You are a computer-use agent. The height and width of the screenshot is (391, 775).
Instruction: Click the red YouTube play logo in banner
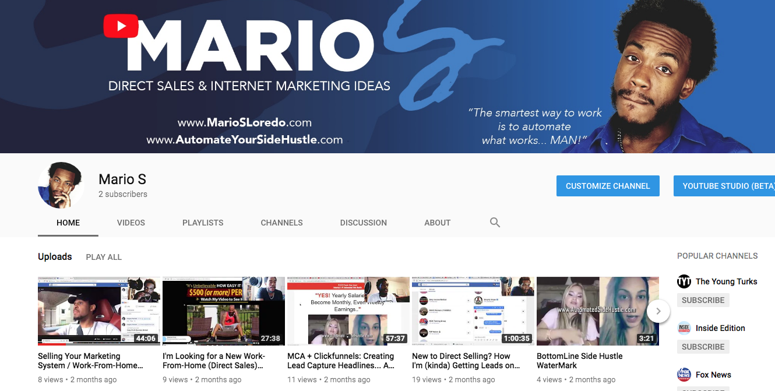pos(121,26)
